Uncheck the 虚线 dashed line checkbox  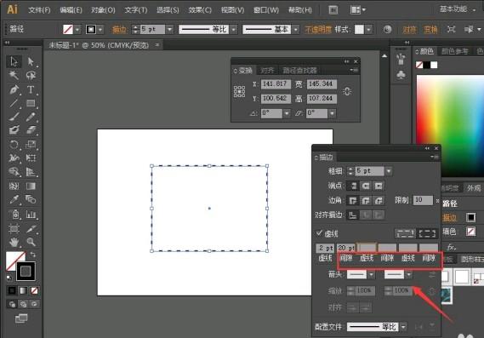[319, 233]
